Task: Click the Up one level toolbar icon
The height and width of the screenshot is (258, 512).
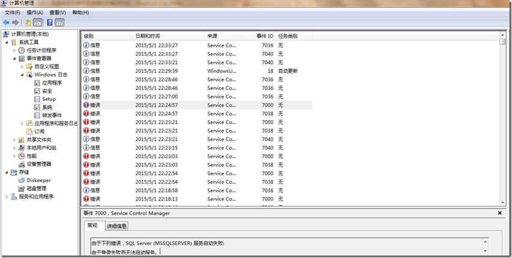Action: [28, 23]
